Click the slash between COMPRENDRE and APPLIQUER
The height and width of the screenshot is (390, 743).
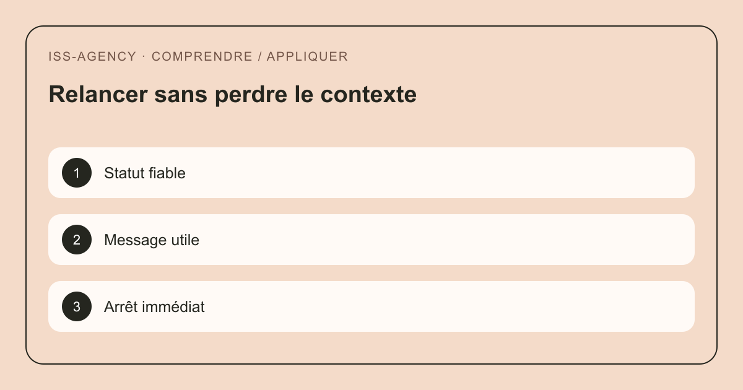259,56
